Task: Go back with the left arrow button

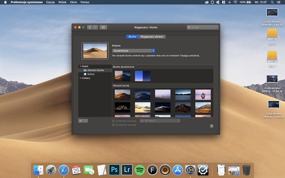Action: 90,28
